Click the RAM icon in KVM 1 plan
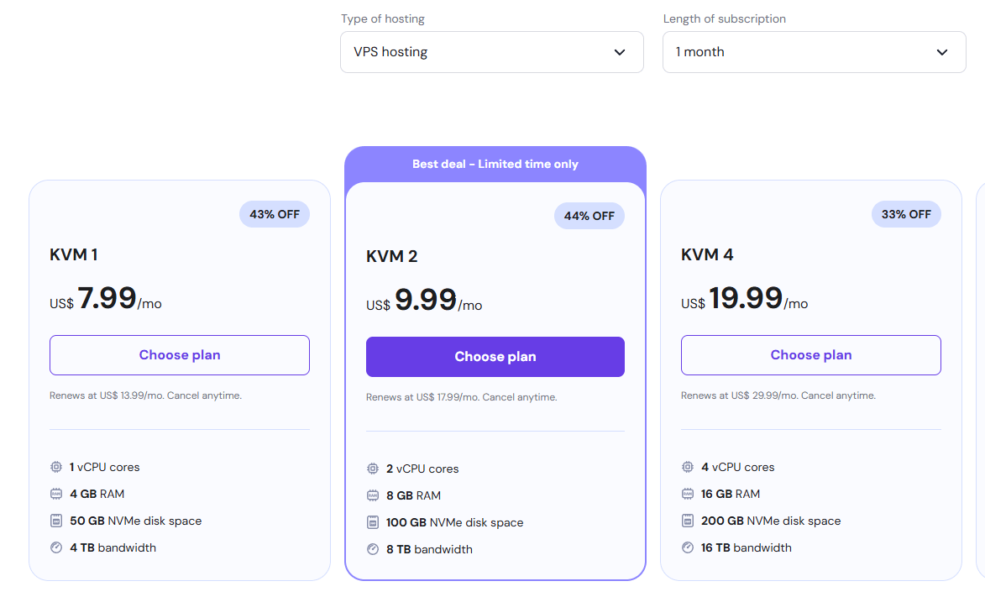The image size is (985, 597). click(56, 494)
